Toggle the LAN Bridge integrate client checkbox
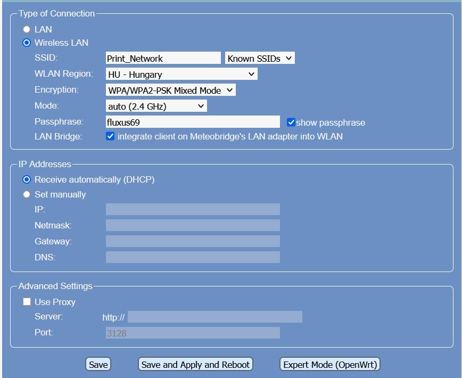 click(x=110, y=136)
